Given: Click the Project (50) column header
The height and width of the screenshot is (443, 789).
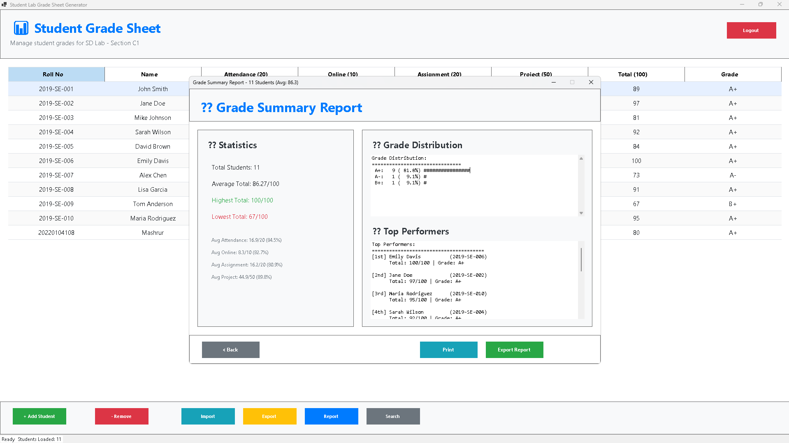Looking at the screenshot, I should (x=540, y=72).
